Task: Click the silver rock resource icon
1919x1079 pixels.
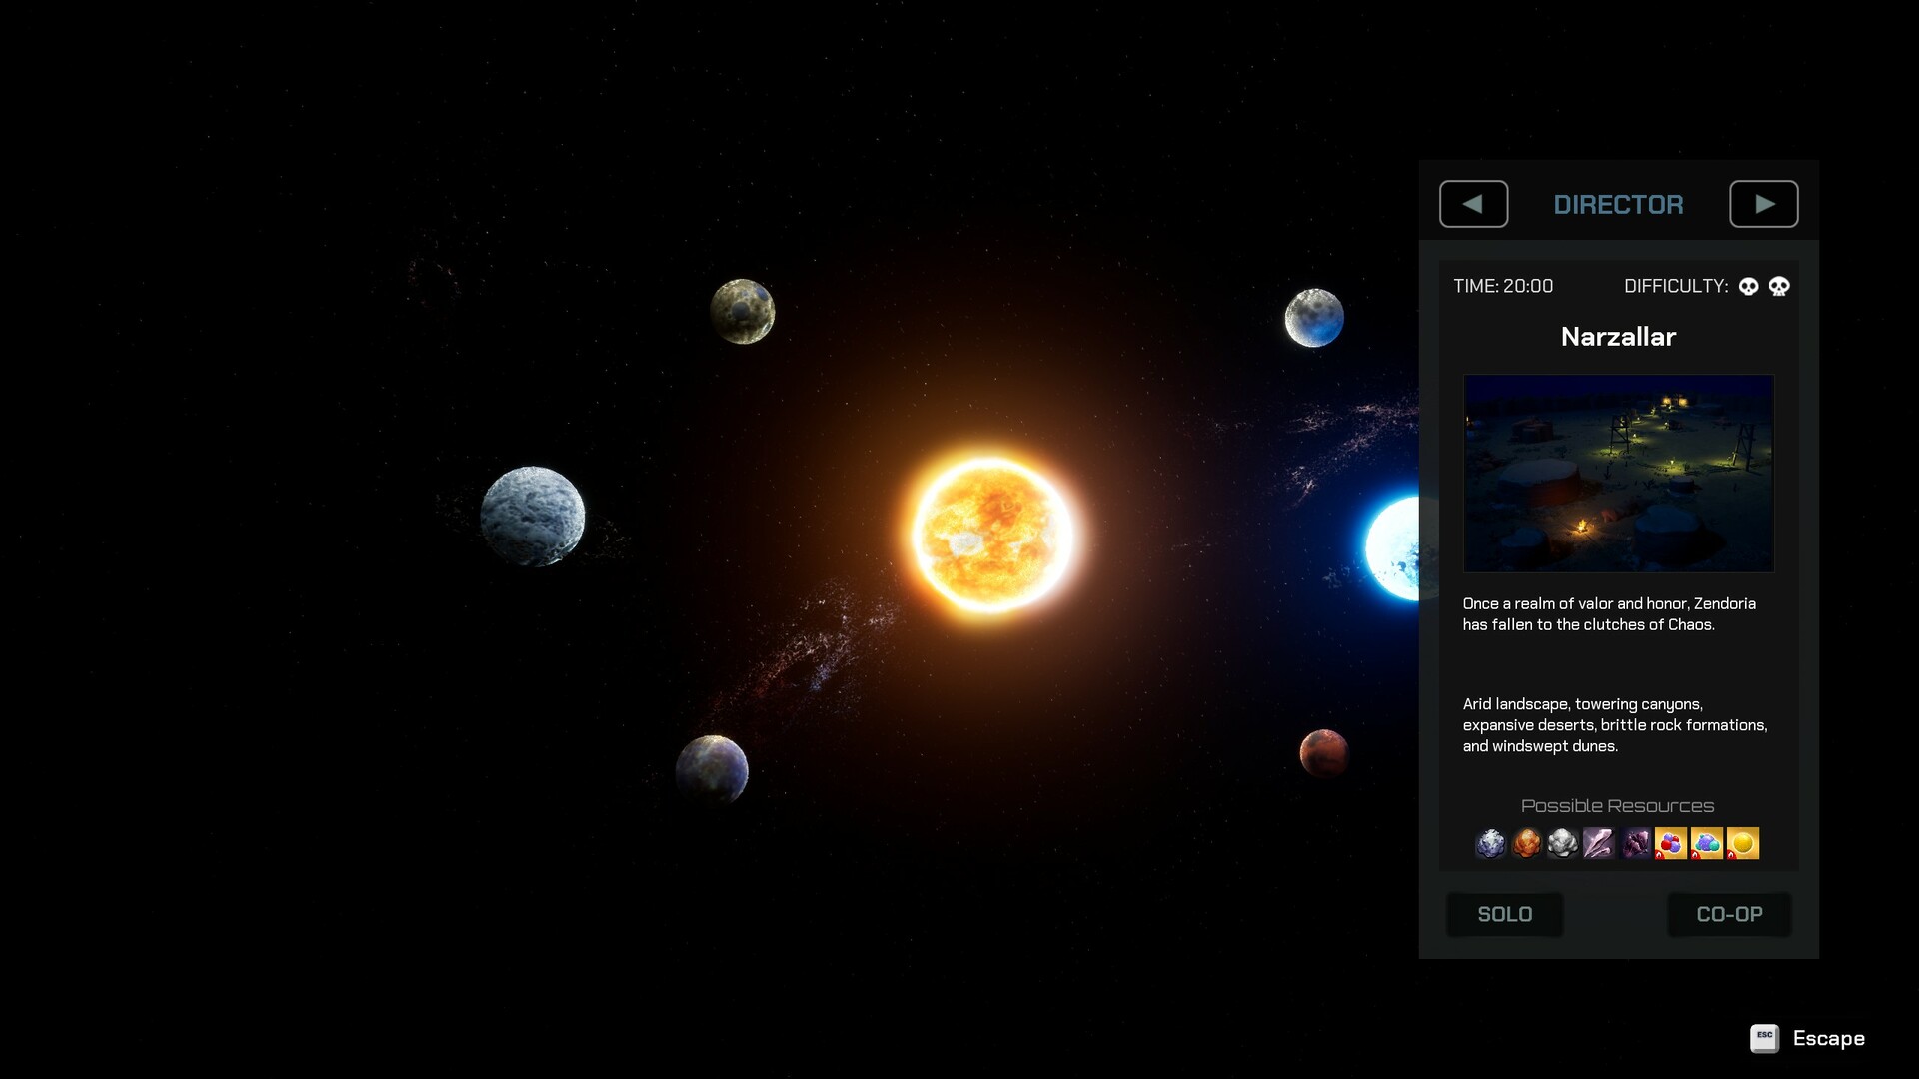Action: click(1561, 844)
